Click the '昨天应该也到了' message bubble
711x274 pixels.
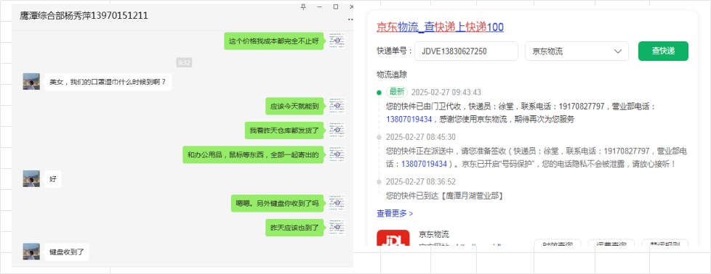click(294, 228)
